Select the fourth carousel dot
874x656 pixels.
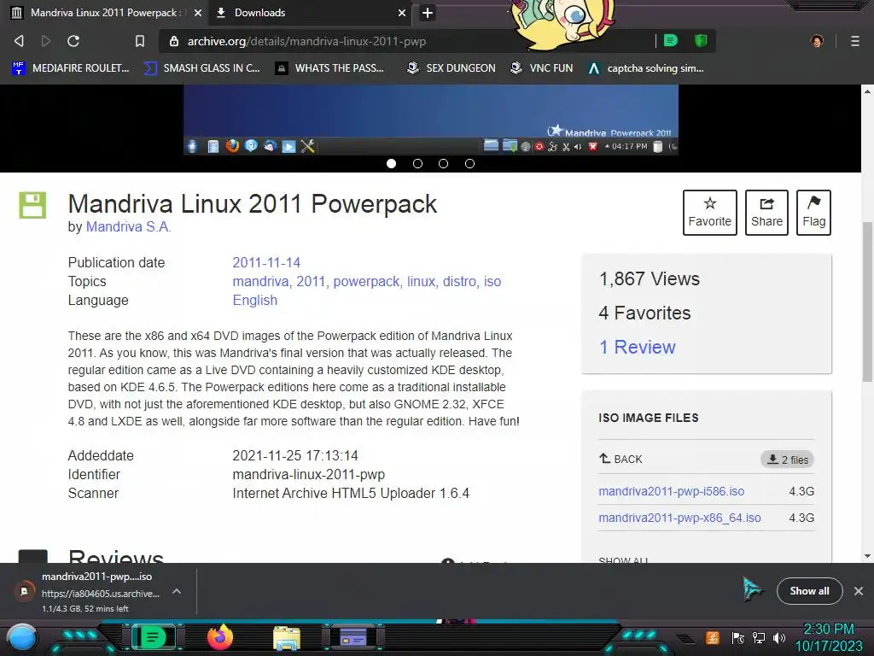click(470, 163)
